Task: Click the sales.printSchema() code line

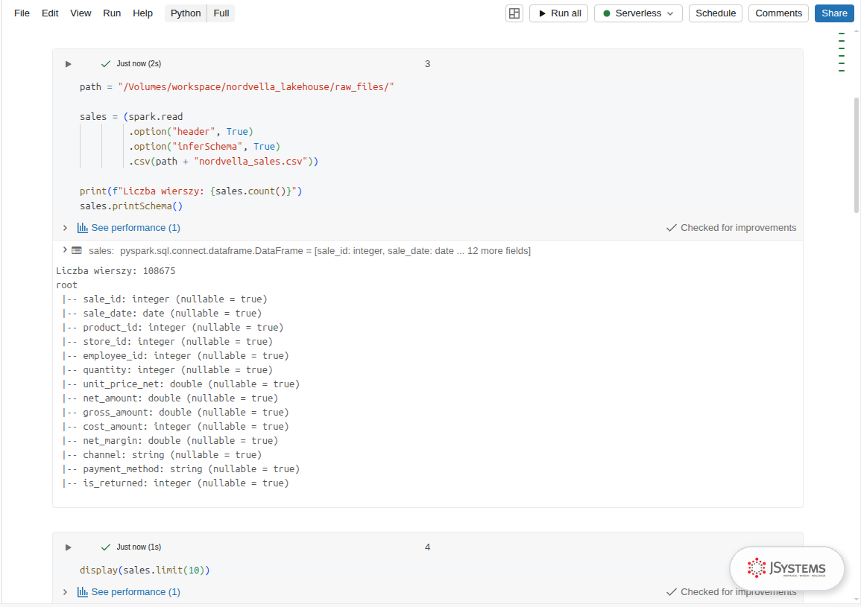Action: pos(131,206)
